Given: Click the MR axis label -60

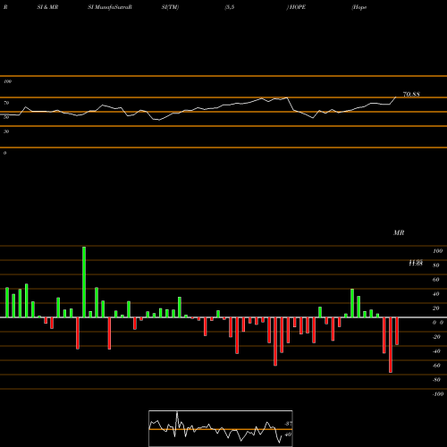Looking at the screenshot, I should [x=436, y=366].
